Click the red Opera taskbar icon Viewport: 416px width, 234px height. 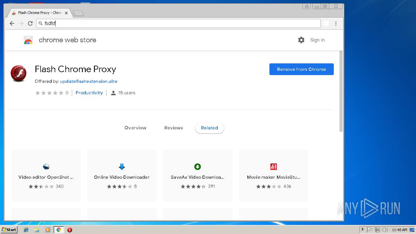70,230
